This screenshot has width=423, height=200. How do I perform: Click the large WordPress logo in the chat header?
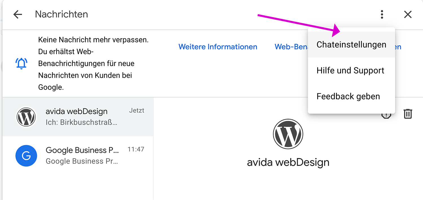[x=288, y=134]
